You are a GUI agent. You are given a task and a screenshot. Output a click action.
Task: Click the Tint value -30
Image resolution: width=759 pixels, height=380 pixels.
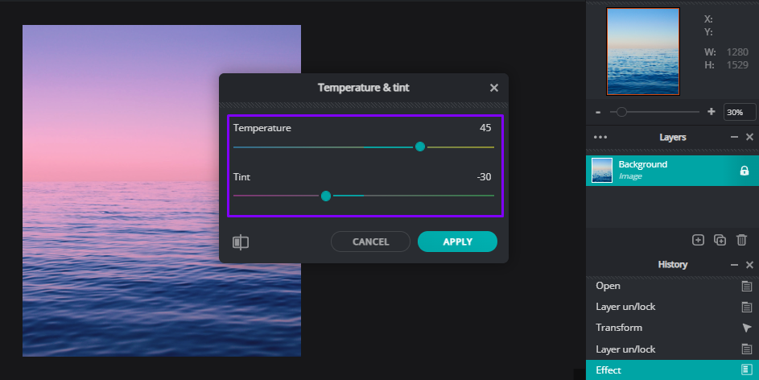tap(484, 176)
